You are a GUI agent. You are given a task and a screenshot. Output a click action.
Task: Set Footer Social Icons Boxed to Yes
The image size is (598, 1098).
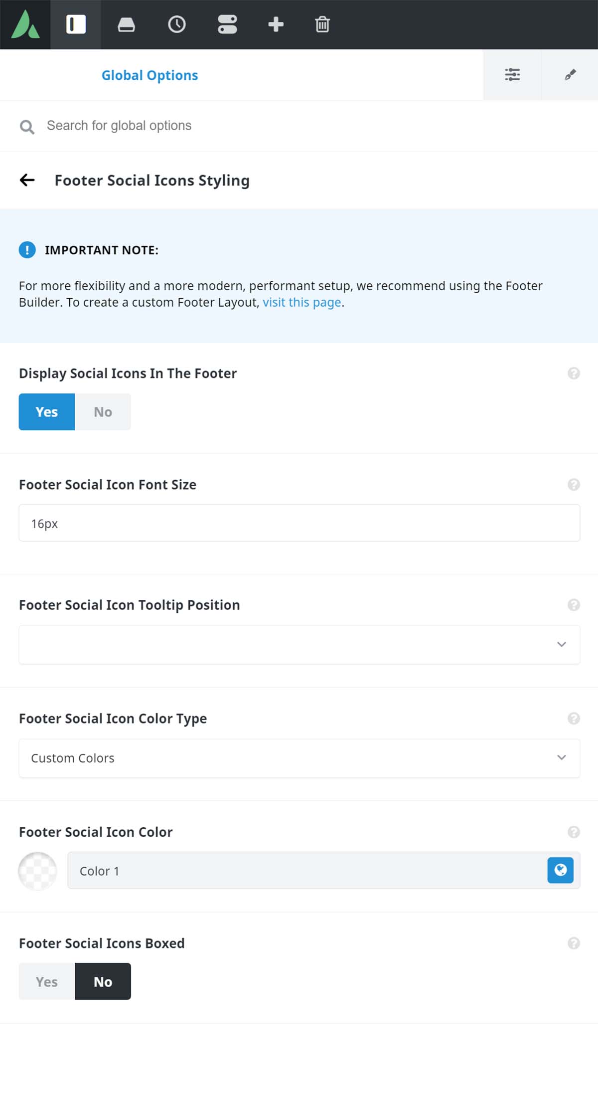47,981
